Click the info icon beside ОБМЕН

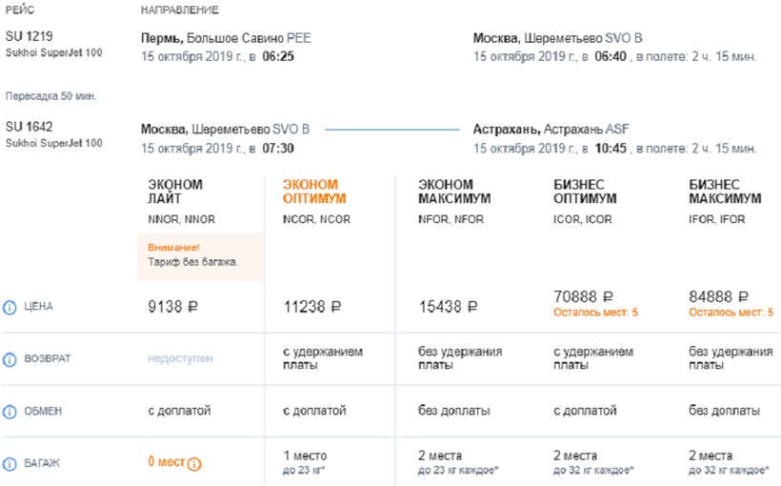pyautogui.click(x=10, y=412)
